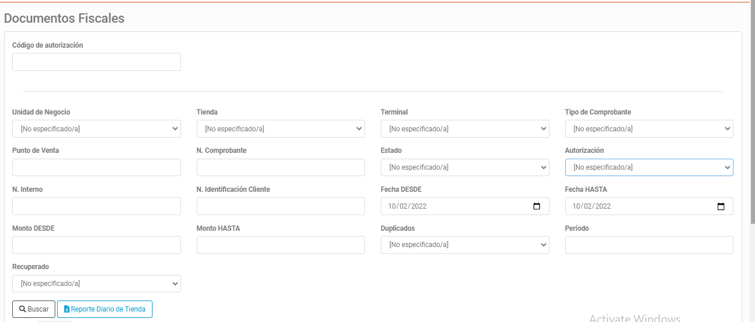Click the Reporte Diario de Tienda button
This screenshot has height=322, width=755.
pos(105,309)
